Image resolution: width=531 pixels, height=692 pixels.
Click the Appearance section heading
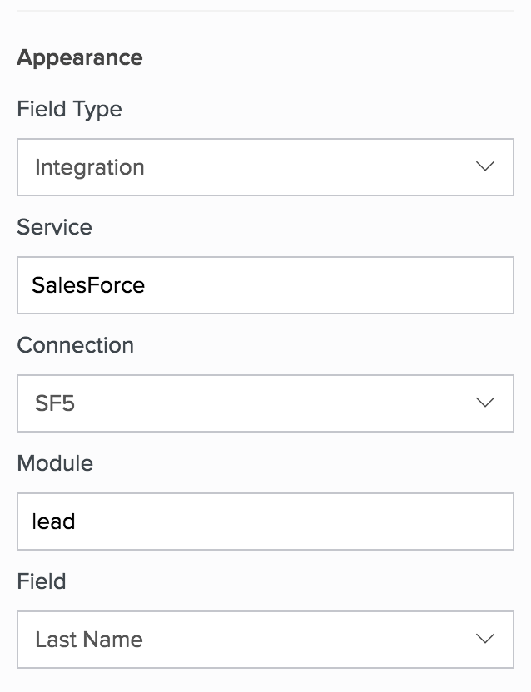(79, 58)
